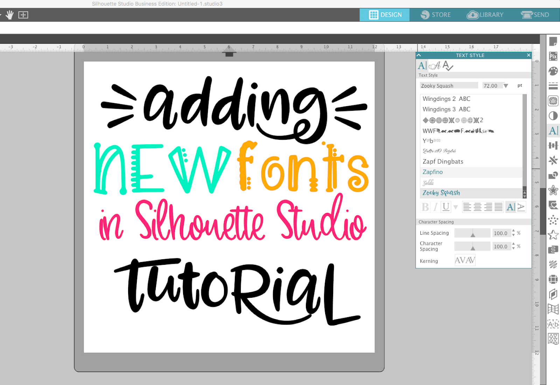This screenshot has height=385, width=560.
Task: Align text center
Action: point(477,207)
